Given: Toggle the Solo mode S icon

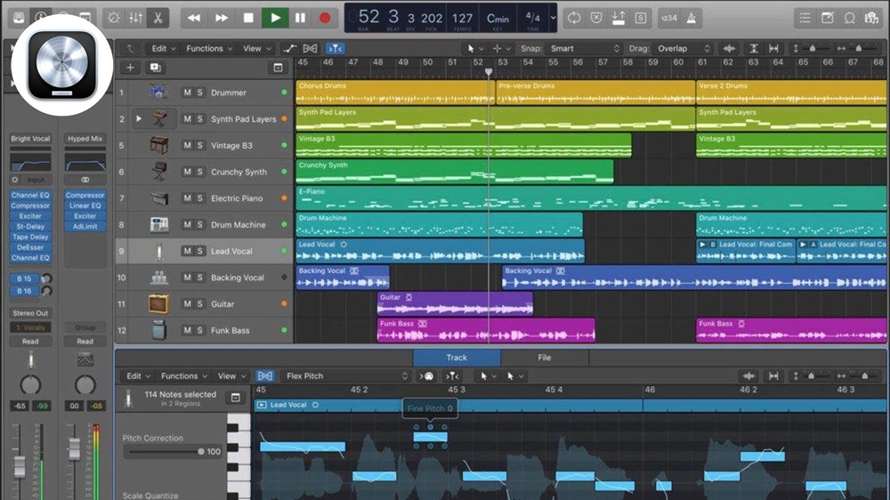Looking at the screenshot, I should tap(640, 18).
